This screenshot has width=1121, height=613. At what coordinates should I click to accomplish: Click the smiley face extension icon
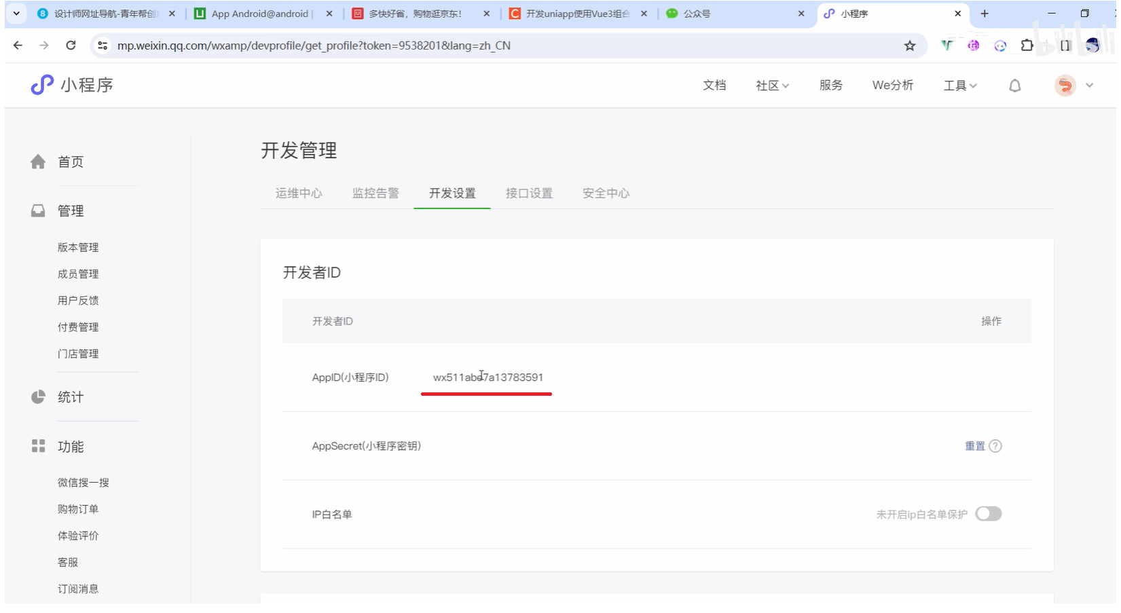click(x=1000, y=45)
